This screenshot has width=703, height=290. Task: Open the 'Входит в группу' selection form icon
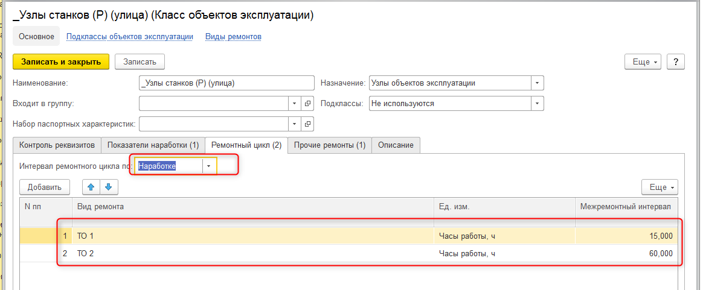tap(307, 103)
